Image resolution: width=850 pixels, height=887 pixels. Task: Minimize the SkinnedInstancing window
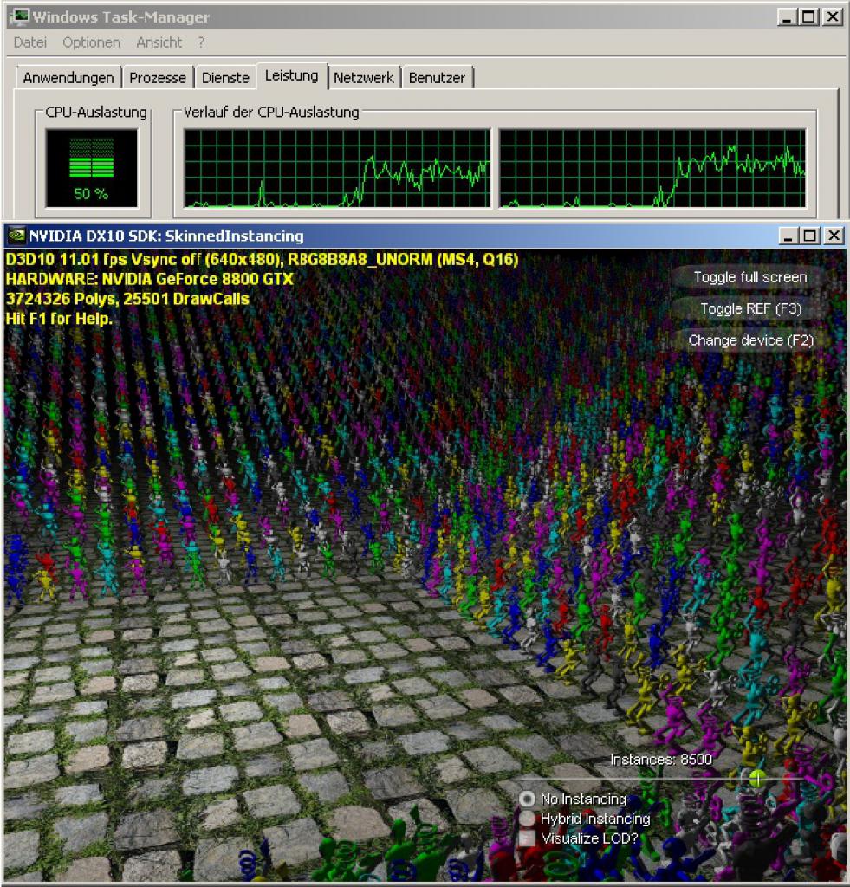pyautogui.click(x=788, y=236)
